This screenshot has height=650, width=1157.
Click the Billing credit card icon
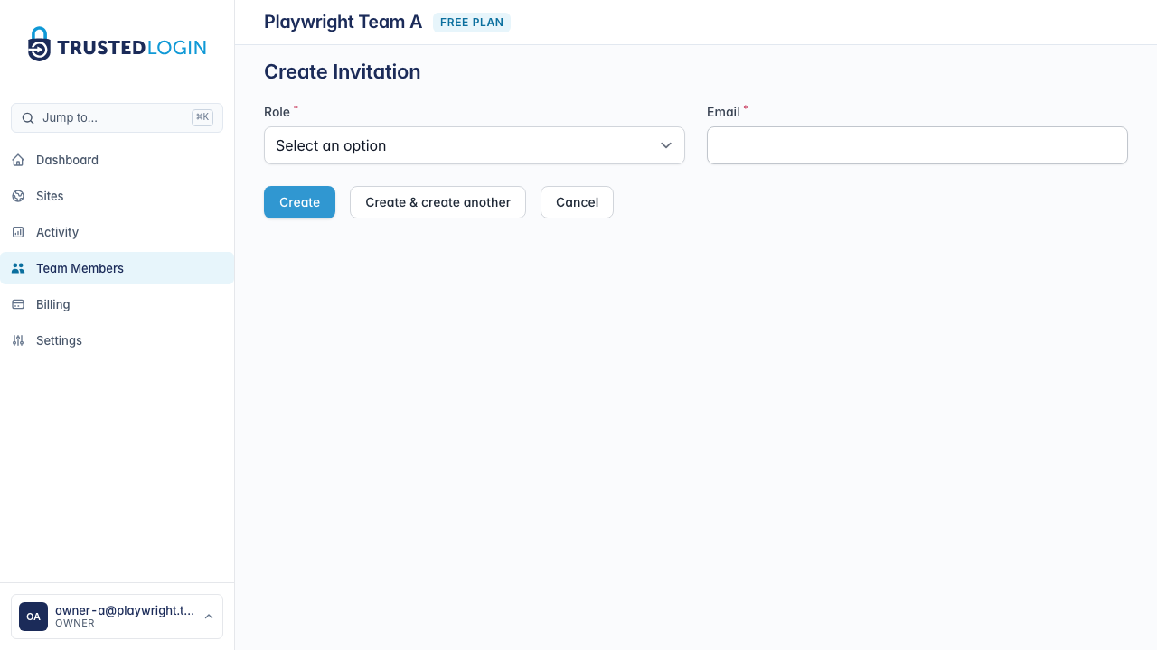tap(18, 304)
